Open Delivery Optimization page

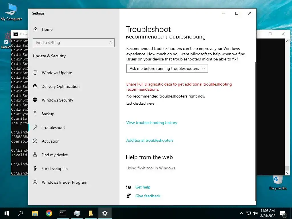(60, 86)
